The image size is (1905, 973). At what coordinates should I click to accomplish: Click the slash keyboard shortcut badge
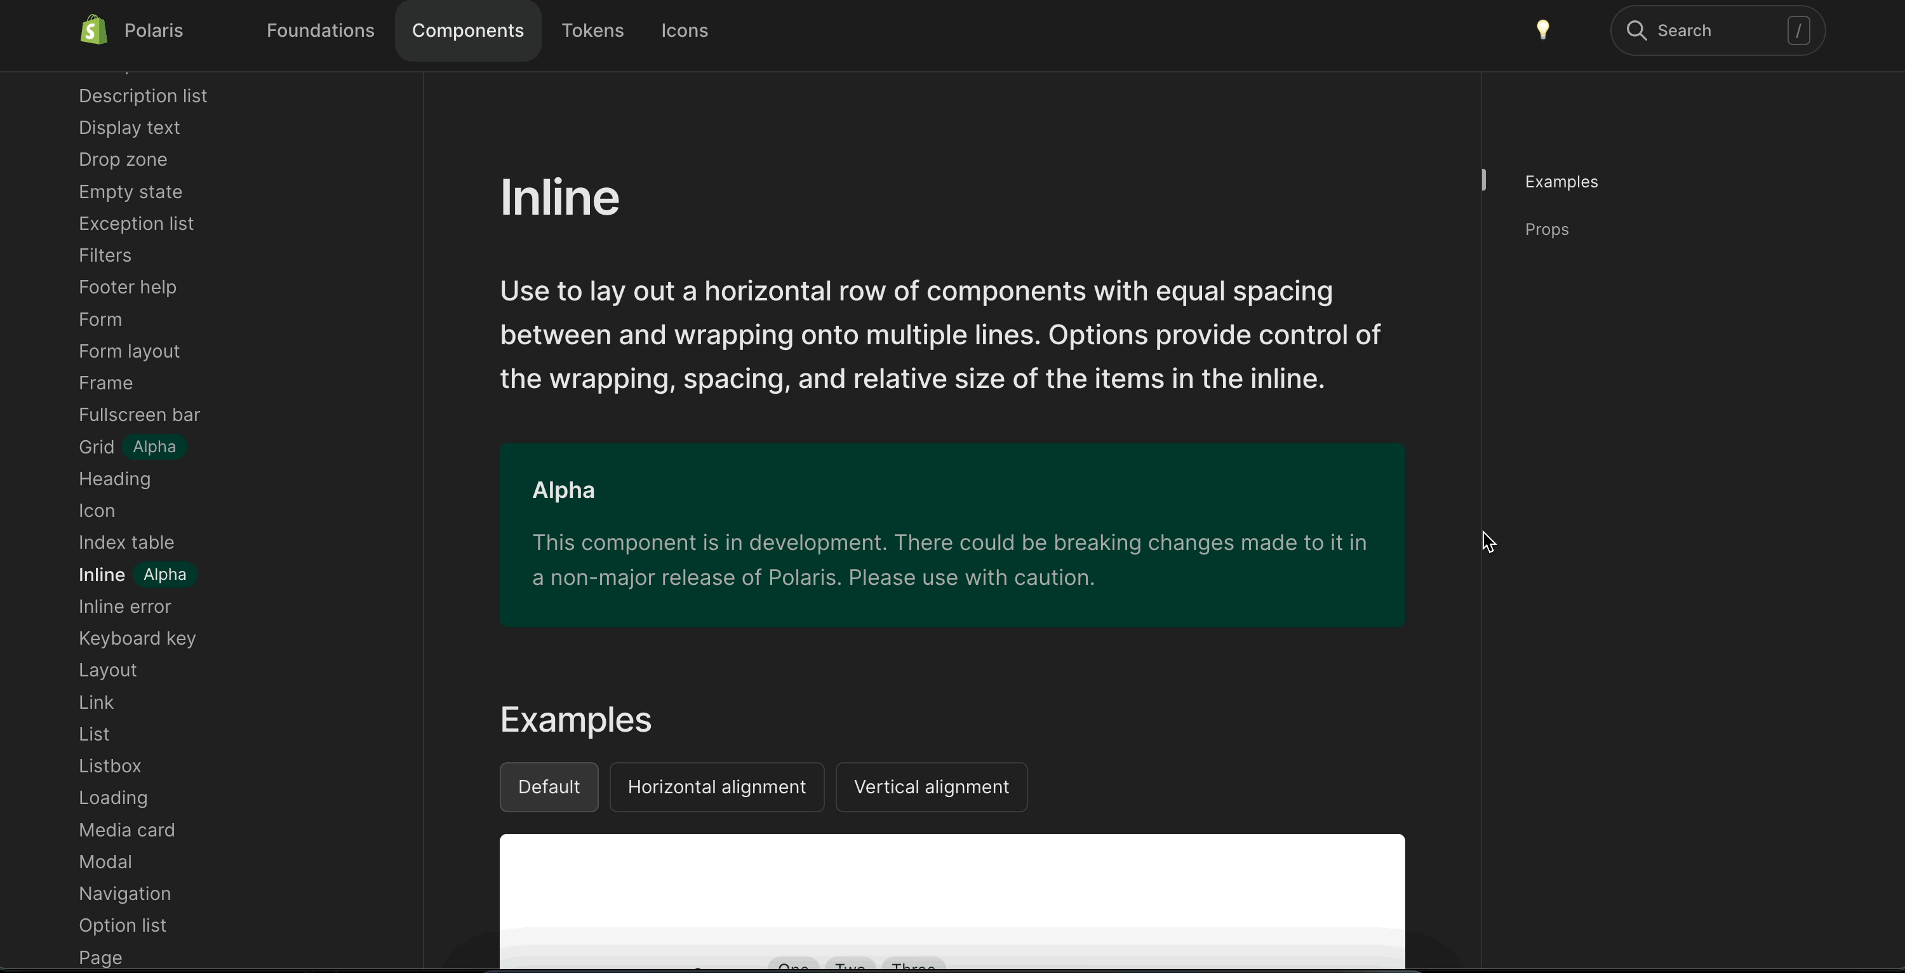tap(1798, 30)
